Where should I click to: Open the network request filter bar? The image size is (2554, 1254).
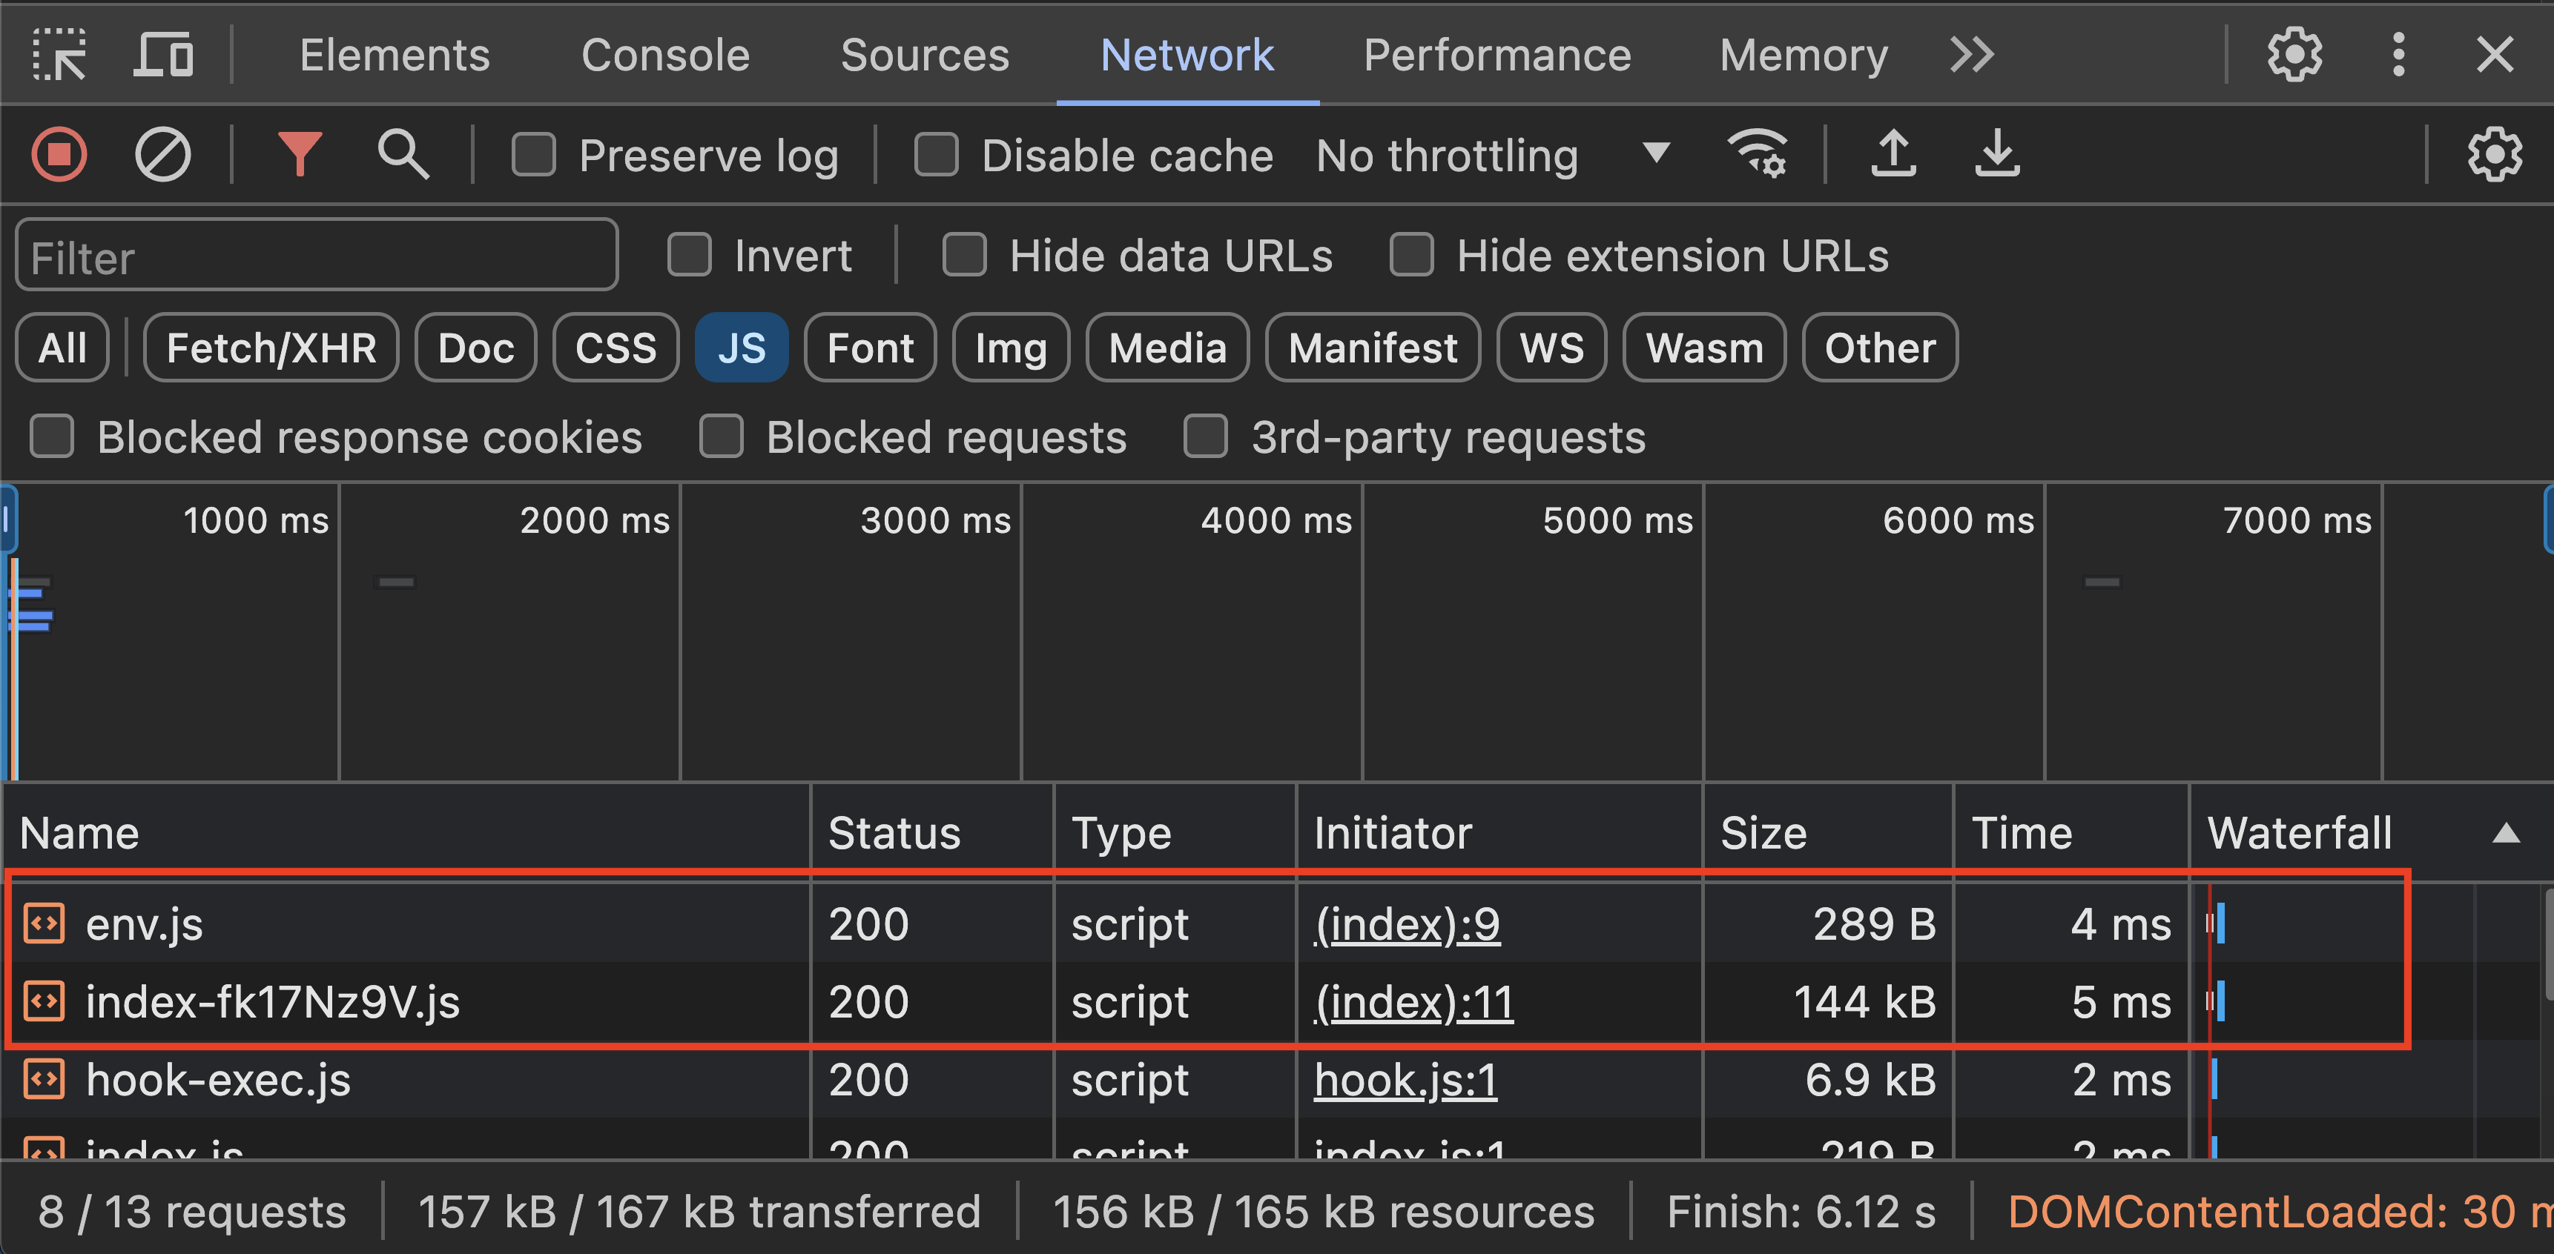(x=300, y=154)
